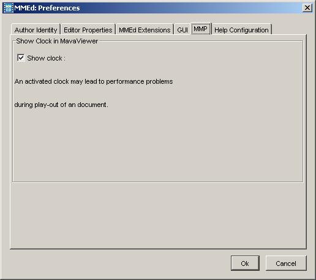The image size is (316, 280).
Task: Select the MMP tab
Action: (201, 29)
